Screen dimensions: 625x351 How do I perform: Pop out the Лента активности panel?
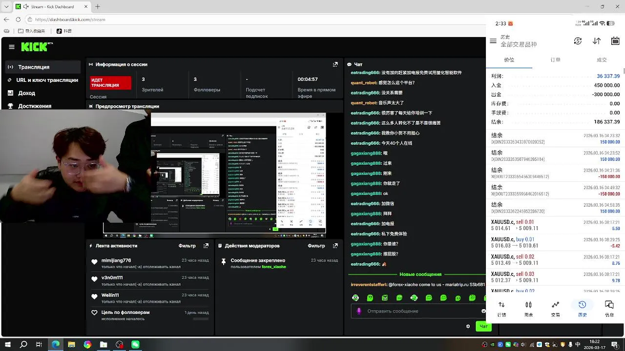point(206,246)
